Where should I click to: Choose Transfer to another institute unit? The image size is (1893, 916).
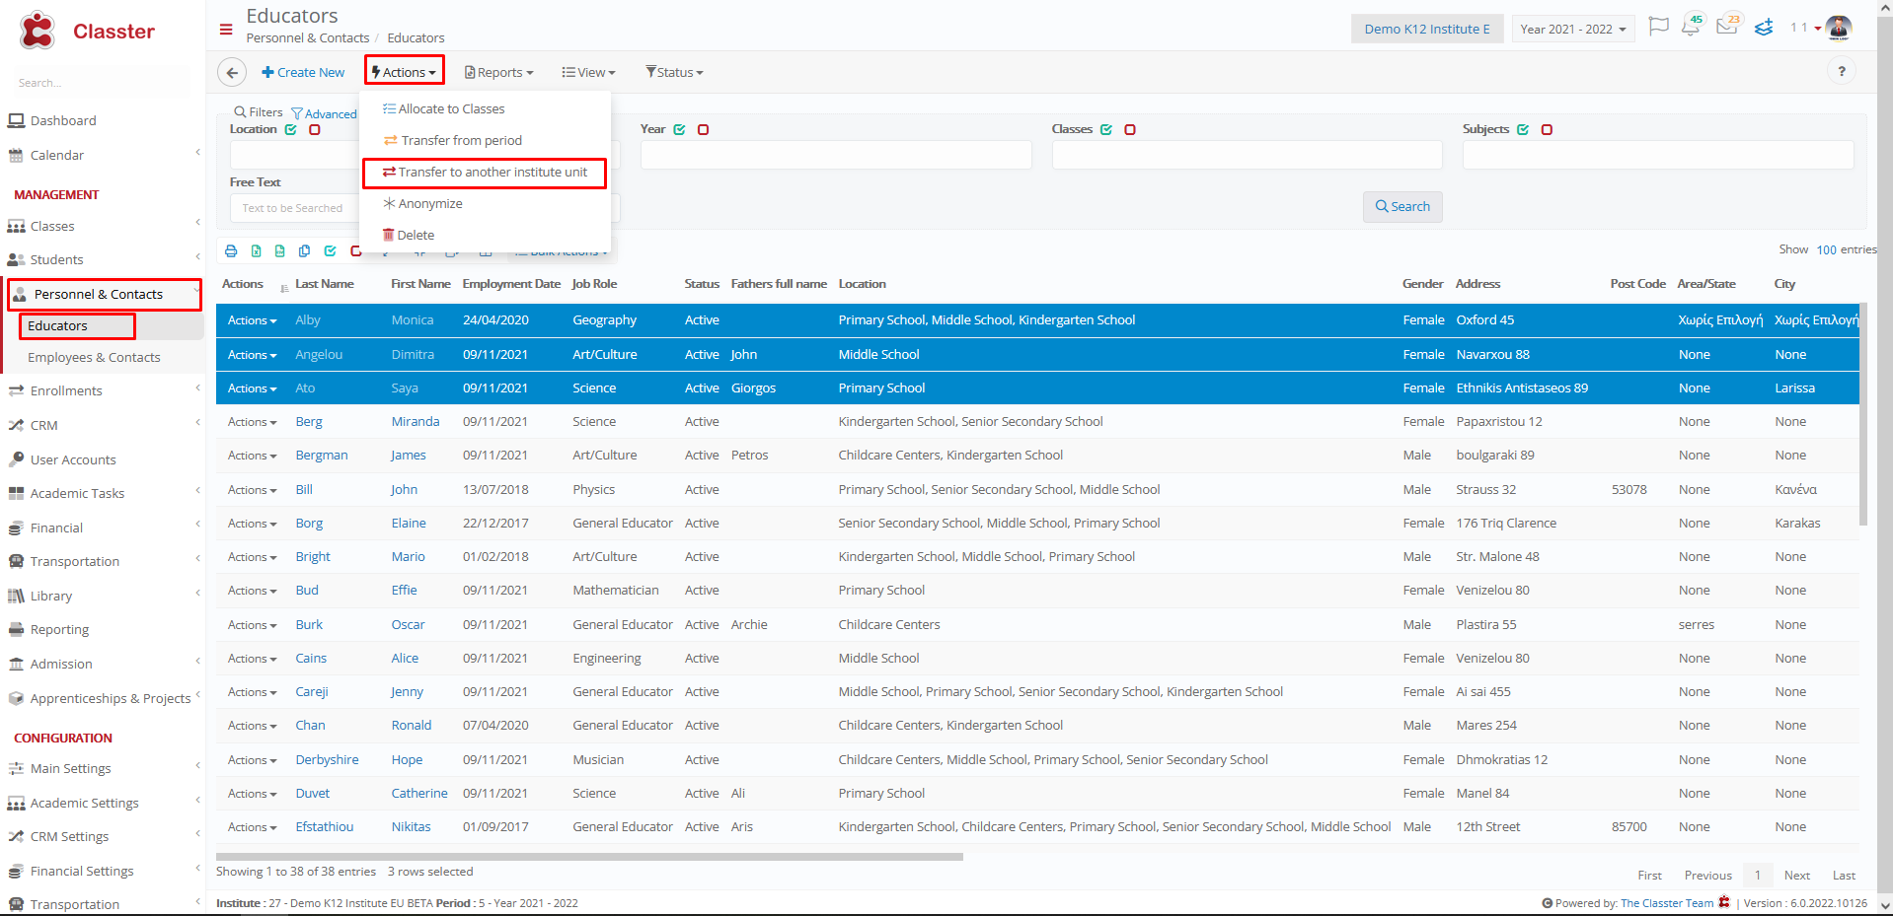point(485,172)
